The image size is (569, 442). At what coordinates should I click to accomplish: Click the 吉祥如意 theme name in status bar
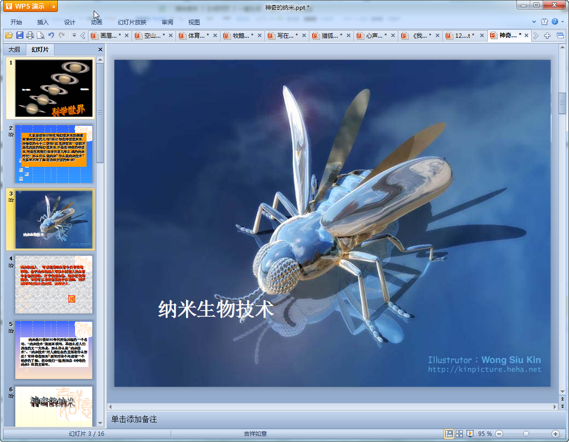[255, 434]
